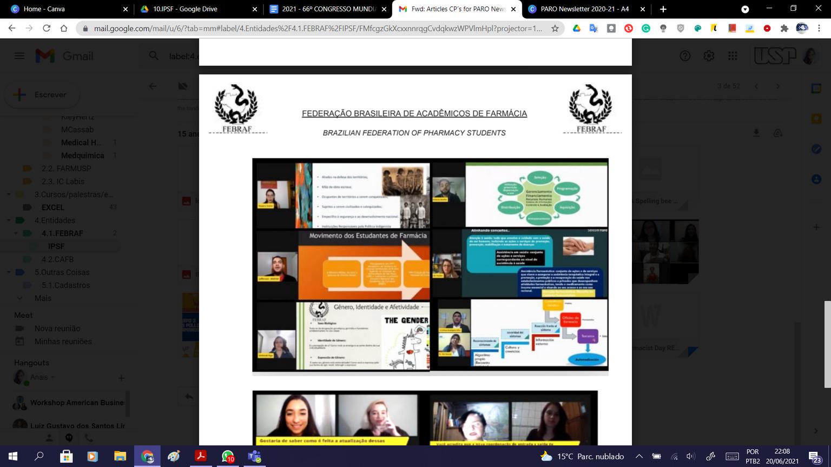Go back to the previous page in Chrome

[x=12, y=28]
